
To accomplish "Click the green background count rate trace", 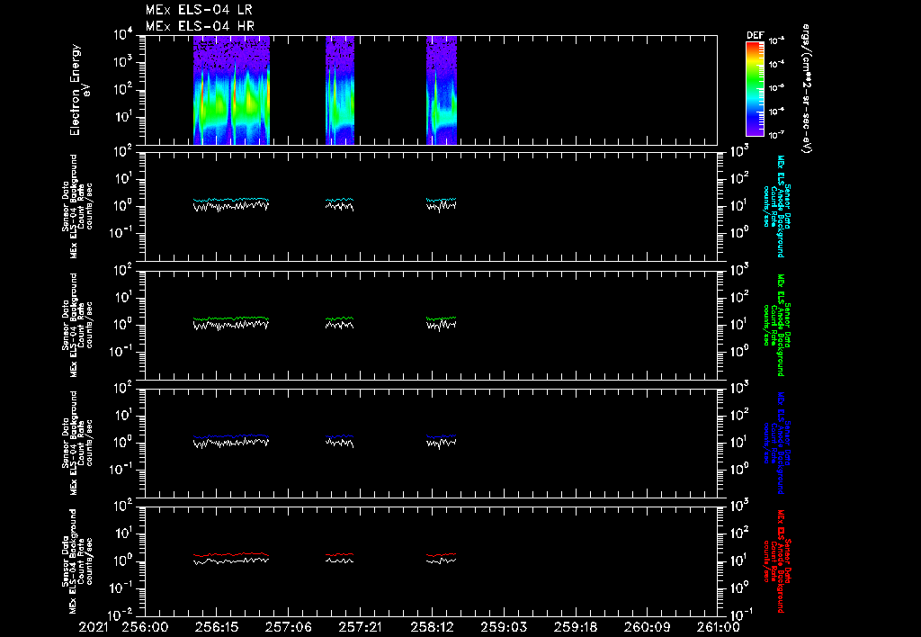I will point(231,318).
